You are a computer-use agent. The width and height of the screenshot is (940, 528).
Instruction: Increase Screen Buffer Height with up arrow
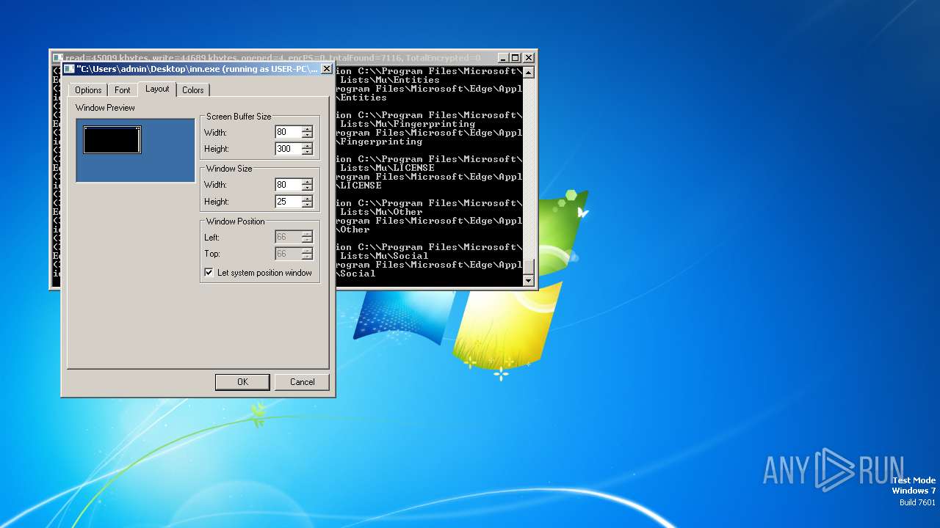tap(307, 145)
